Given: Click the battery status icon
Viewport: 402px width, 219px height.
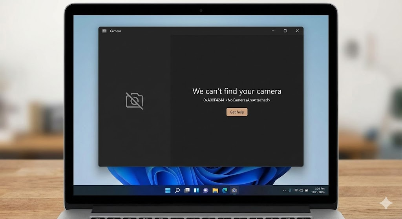Looking at the screenshot, I should pos(307,190).
